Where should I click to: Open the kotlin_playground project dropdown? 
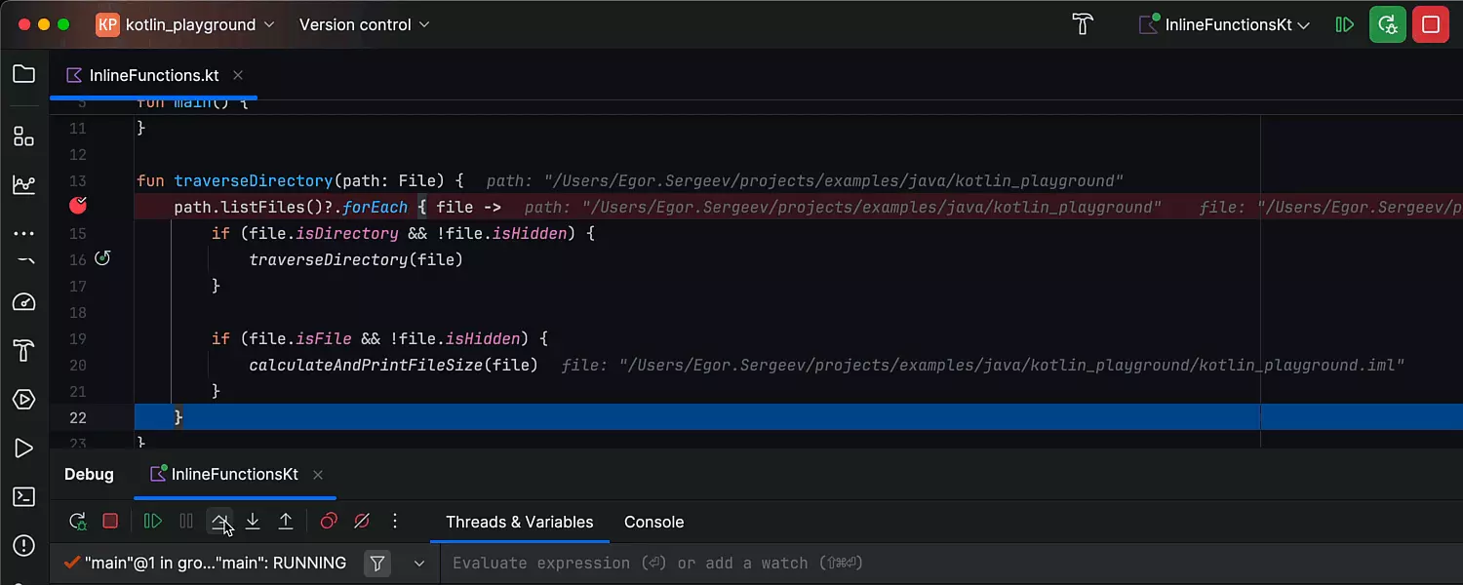pyautogui.click(x=185, y=25)
